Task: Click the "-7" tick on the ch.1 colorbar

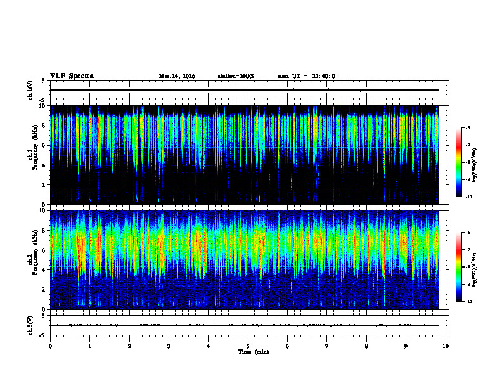Action: pos(467,145)
